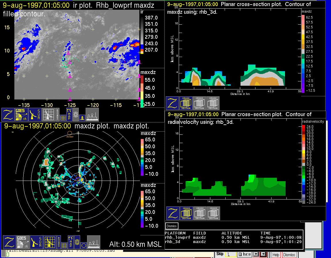
Task: Select third Section icon under radial velocity plot
Action: [x=213, y=213]
